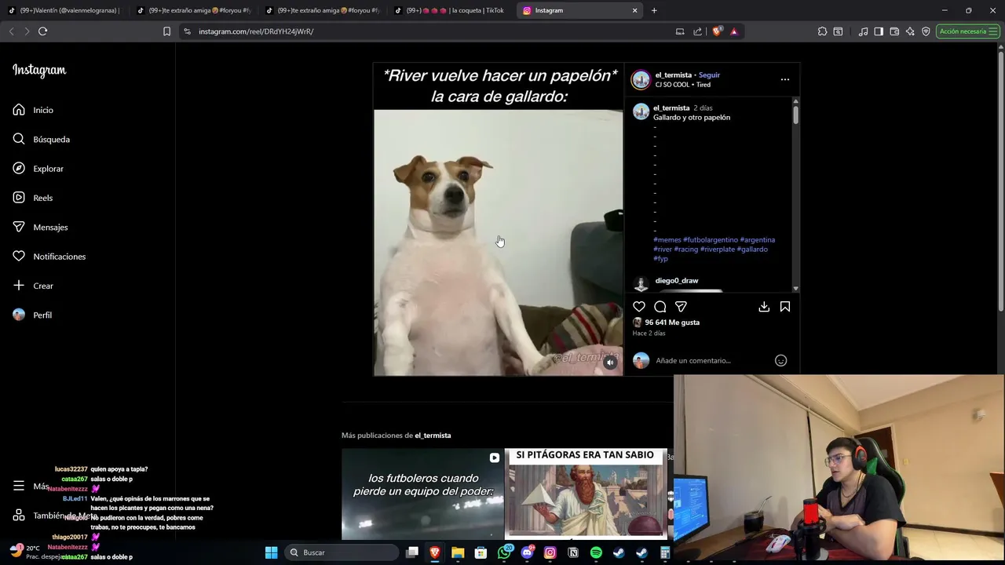1005x565 pixels.
Task: Click the #futbolargentino hashtag
Action: coord(711,240)
